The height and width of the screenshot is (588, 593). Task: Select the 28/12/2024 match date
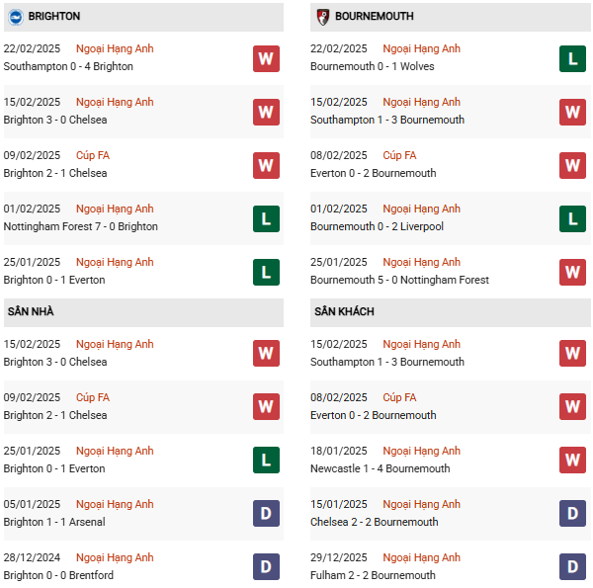click(33, 557)
